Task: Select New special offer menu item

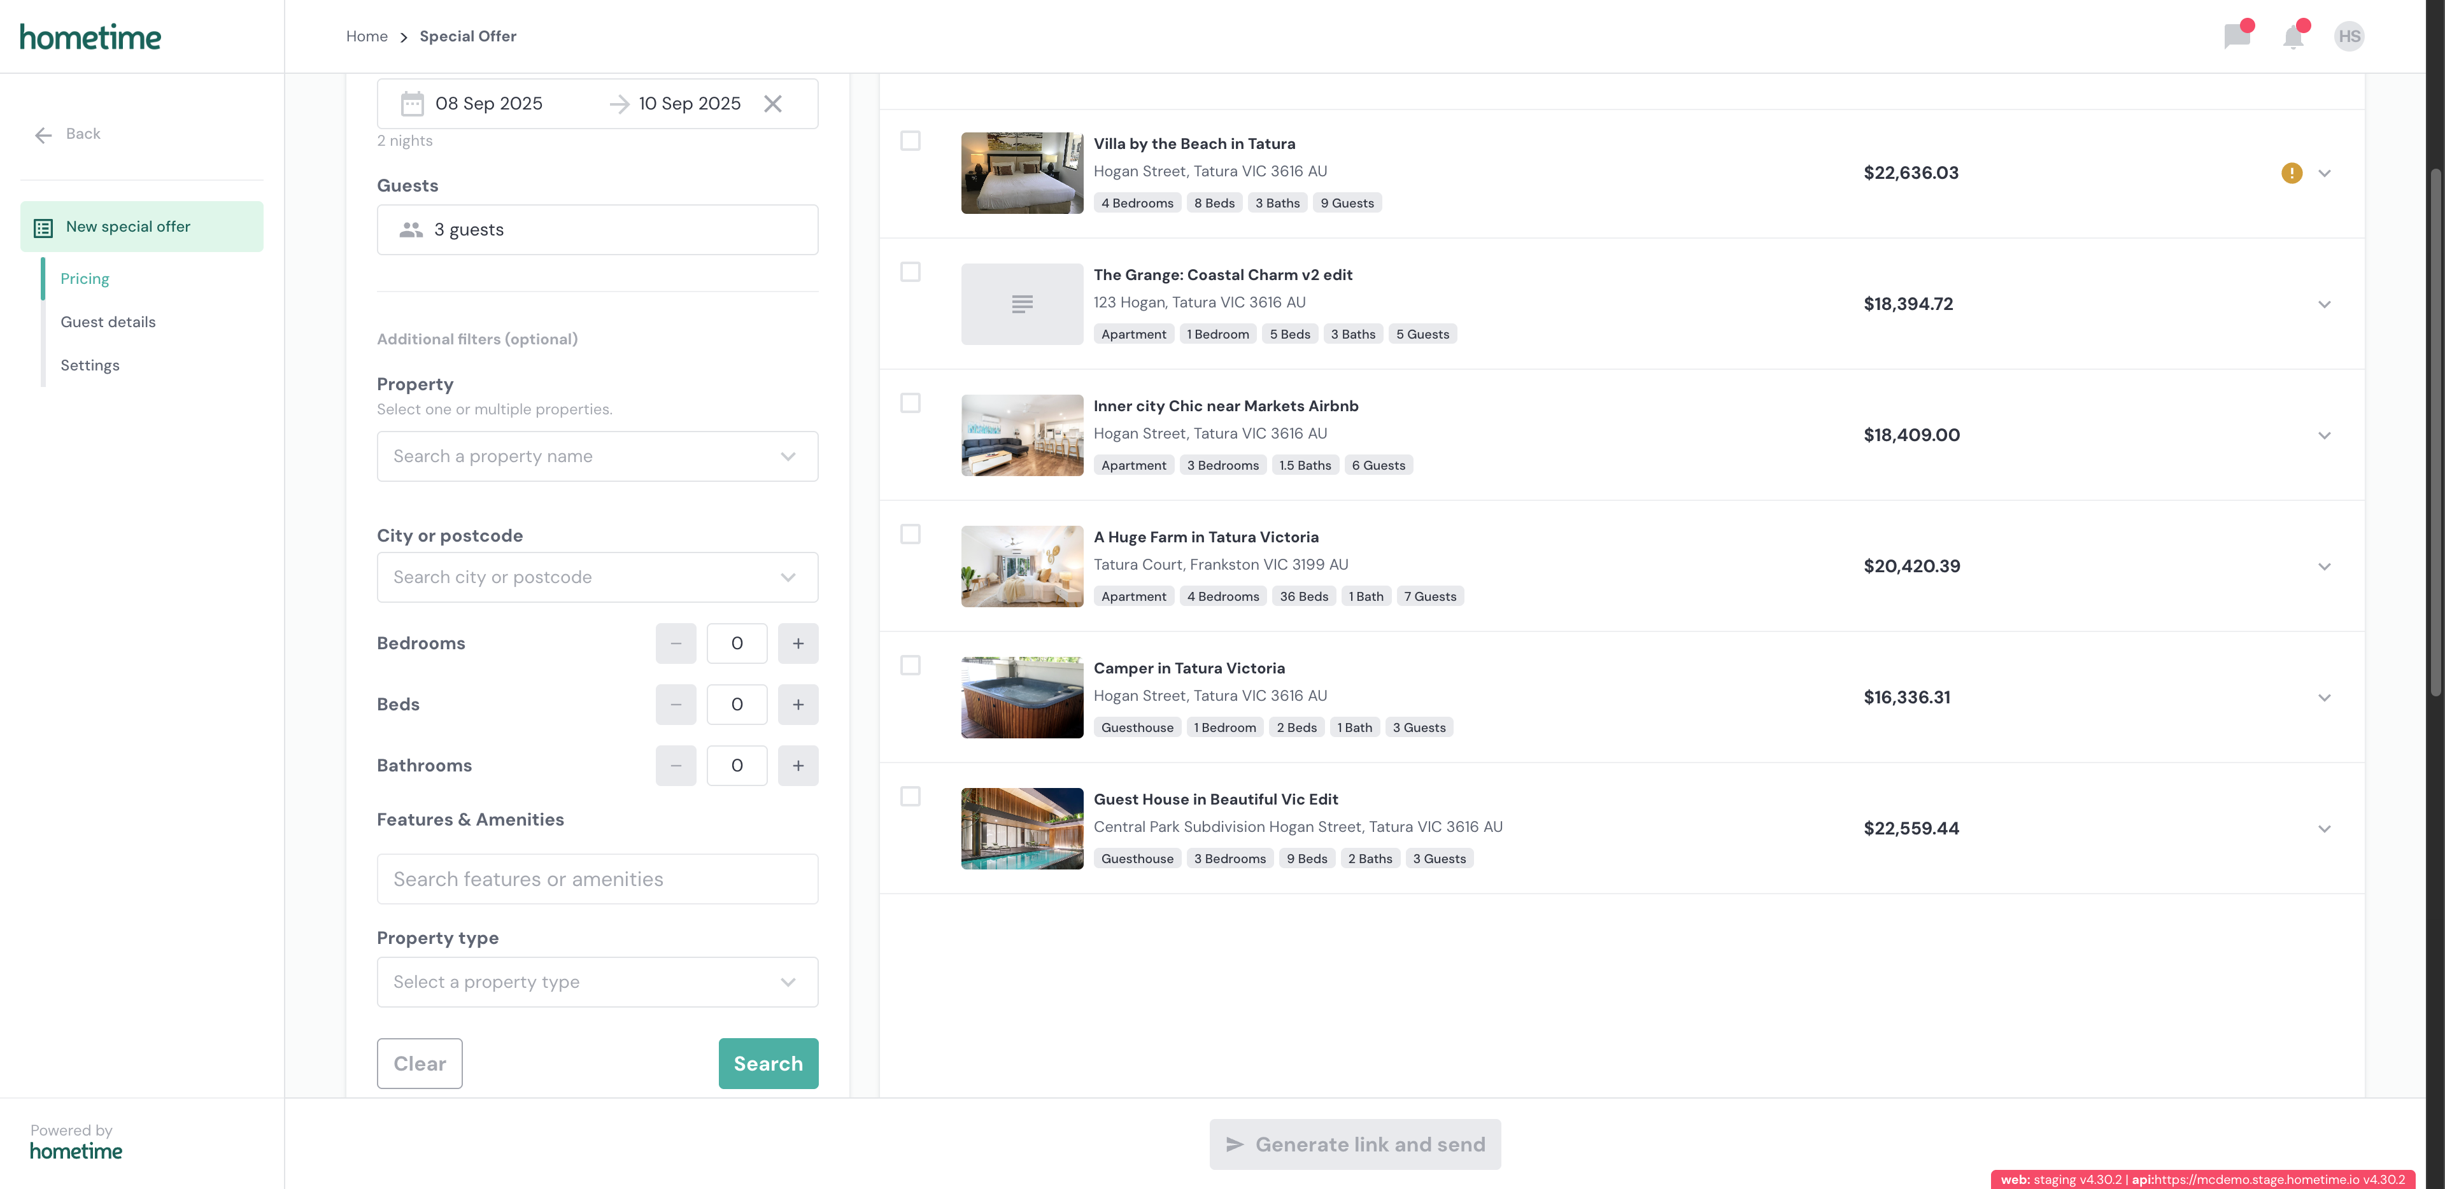Action: point(141,227)
